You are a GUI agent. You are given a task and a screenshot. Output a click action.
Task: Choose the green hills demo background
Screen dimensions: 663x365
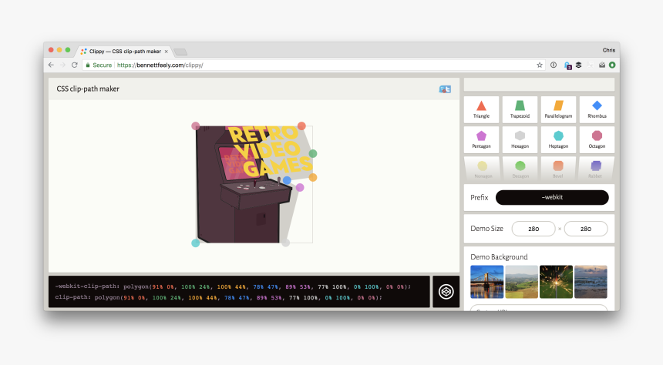click(521, 282)
